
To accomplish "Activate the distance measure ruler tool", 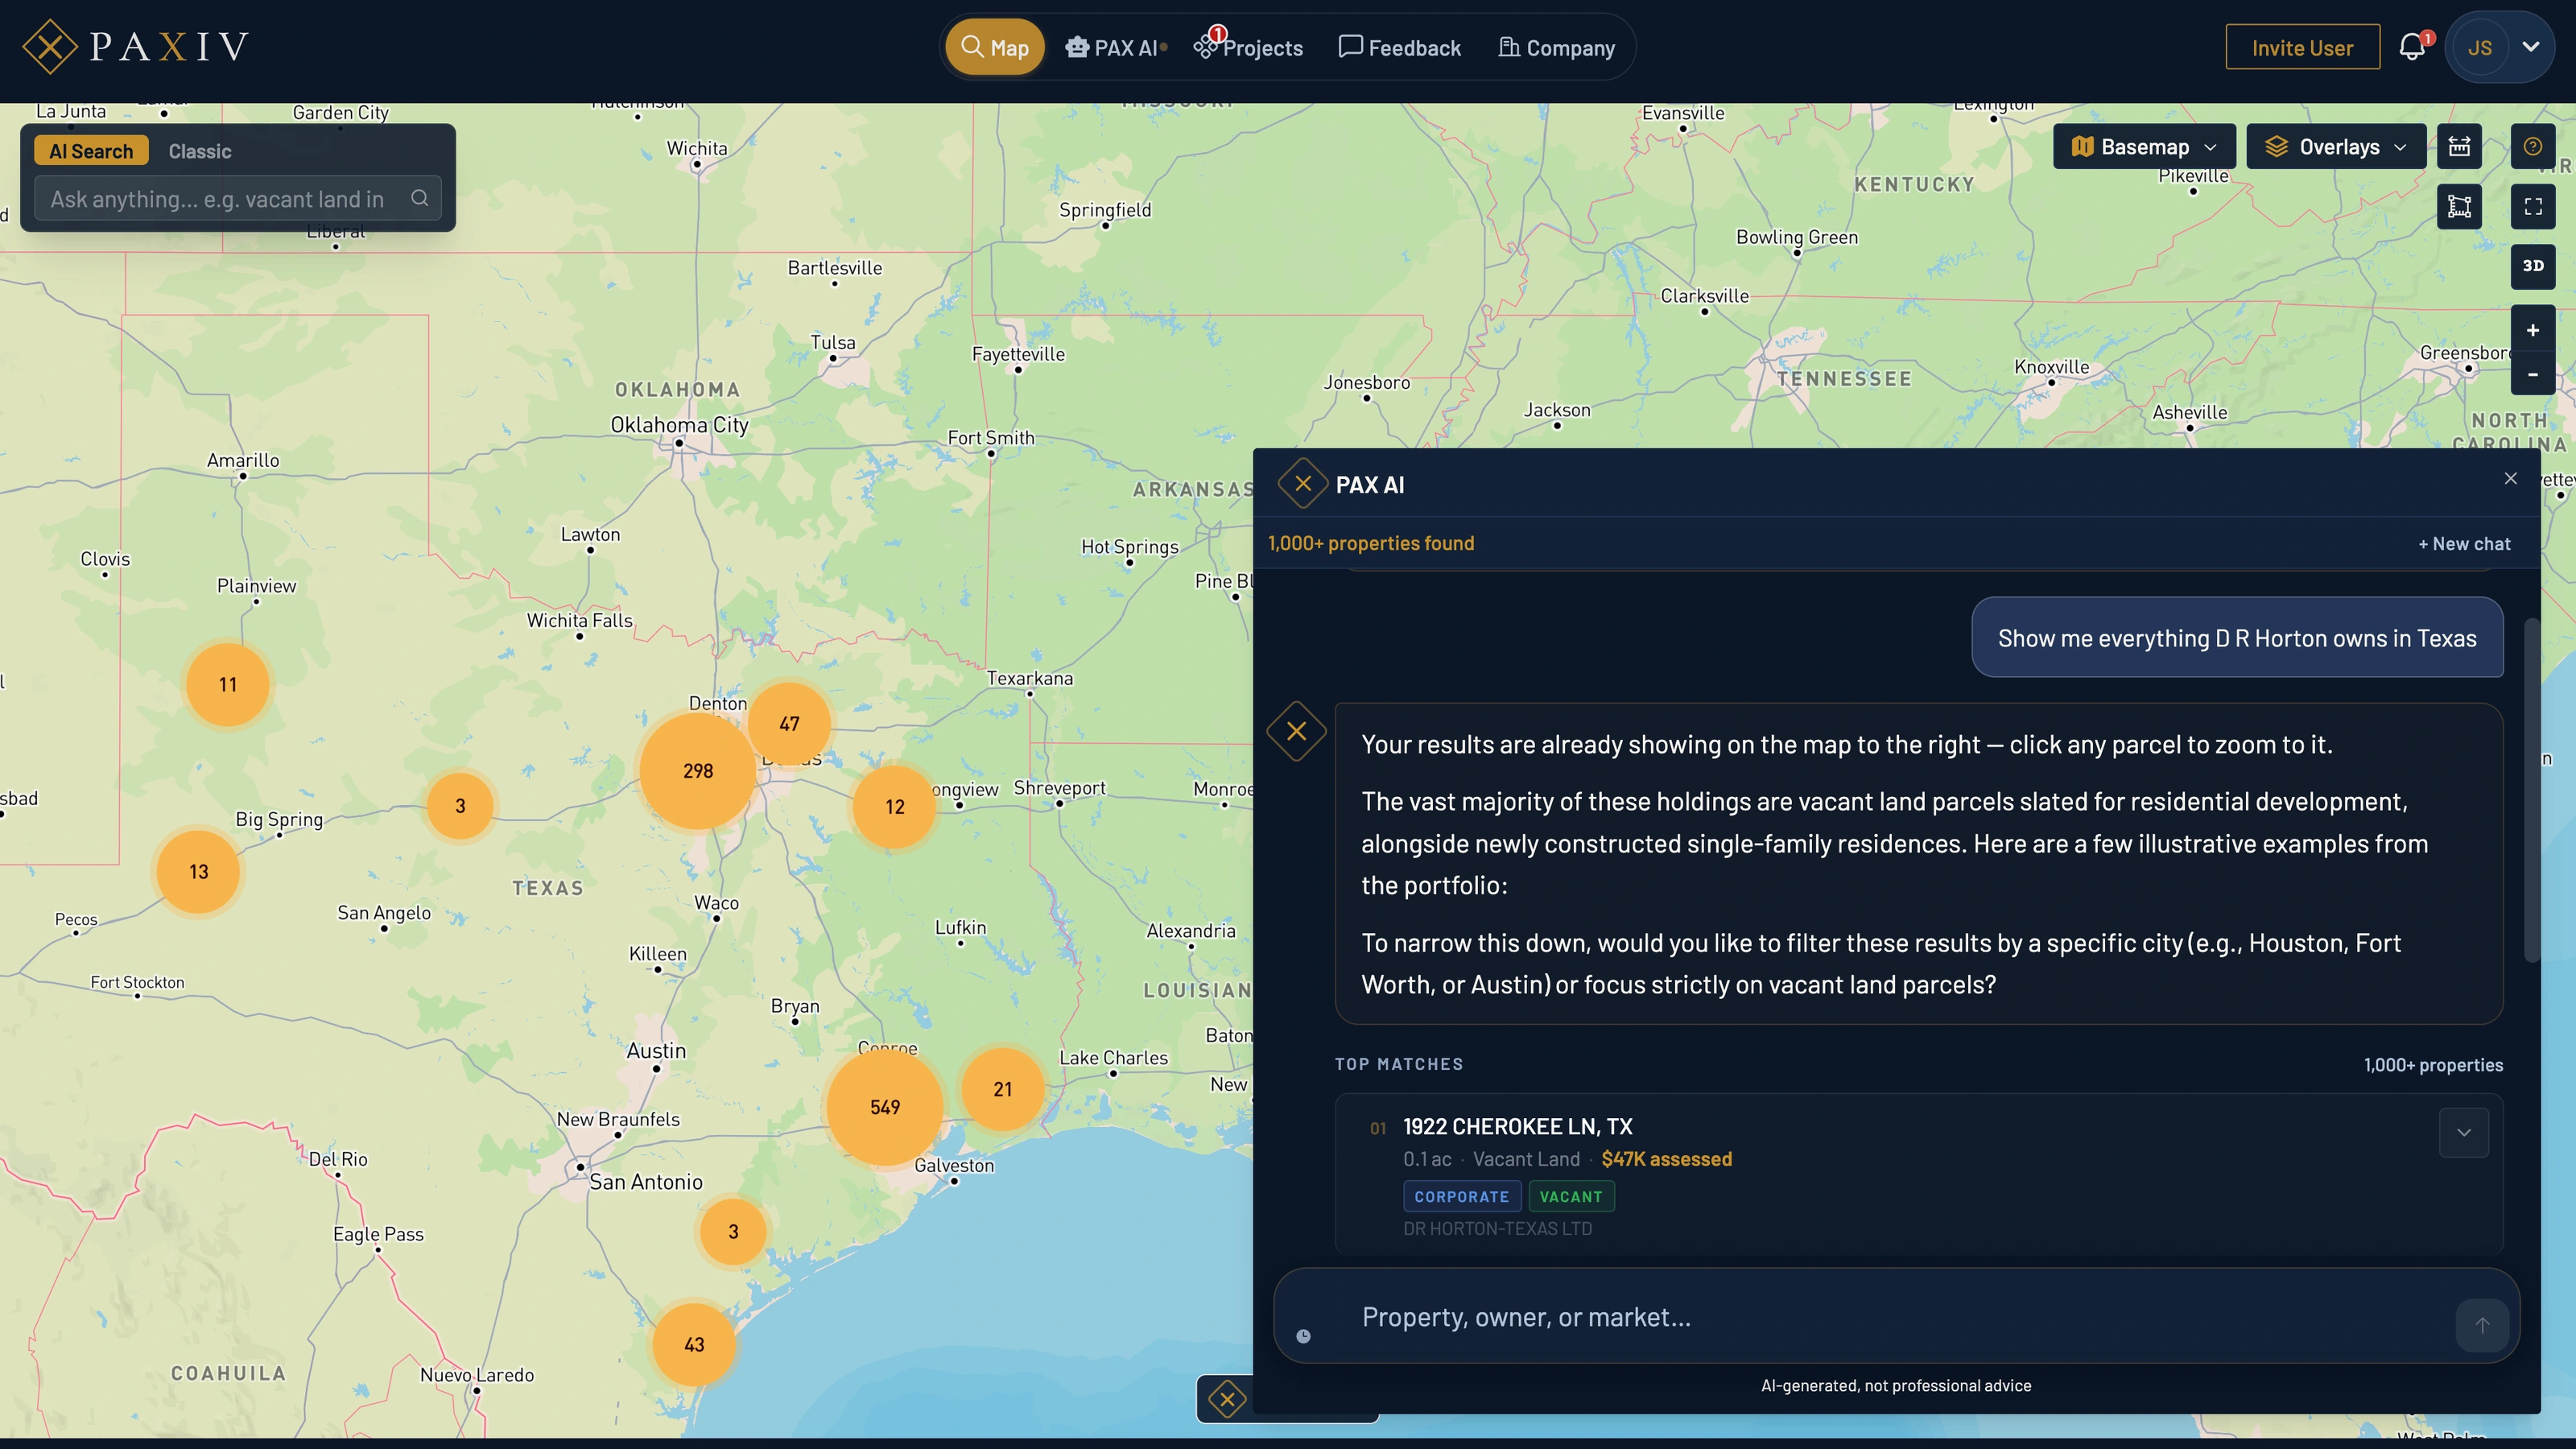I will coord(2459,147).
